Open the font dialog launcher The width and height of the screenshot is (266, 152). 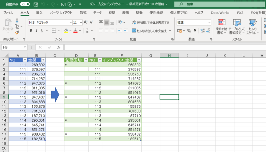coord(94,39)
